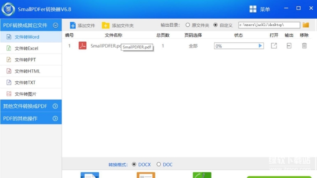Click the orange document icon at the bottom
Image resolution: width=317 pixels, height=178 pixels.
pyautogui.click(x=146, y=175)
